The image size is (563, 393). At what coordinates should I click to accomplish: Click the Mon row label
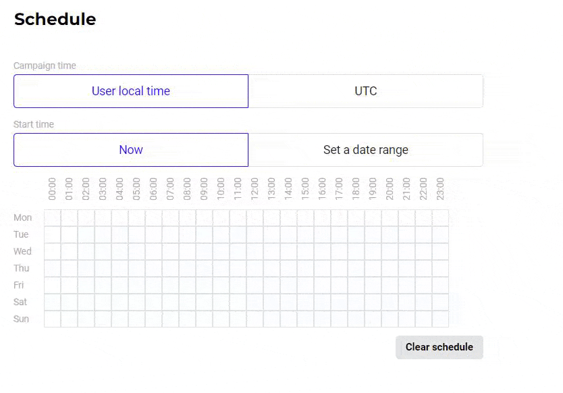(23, 218)
